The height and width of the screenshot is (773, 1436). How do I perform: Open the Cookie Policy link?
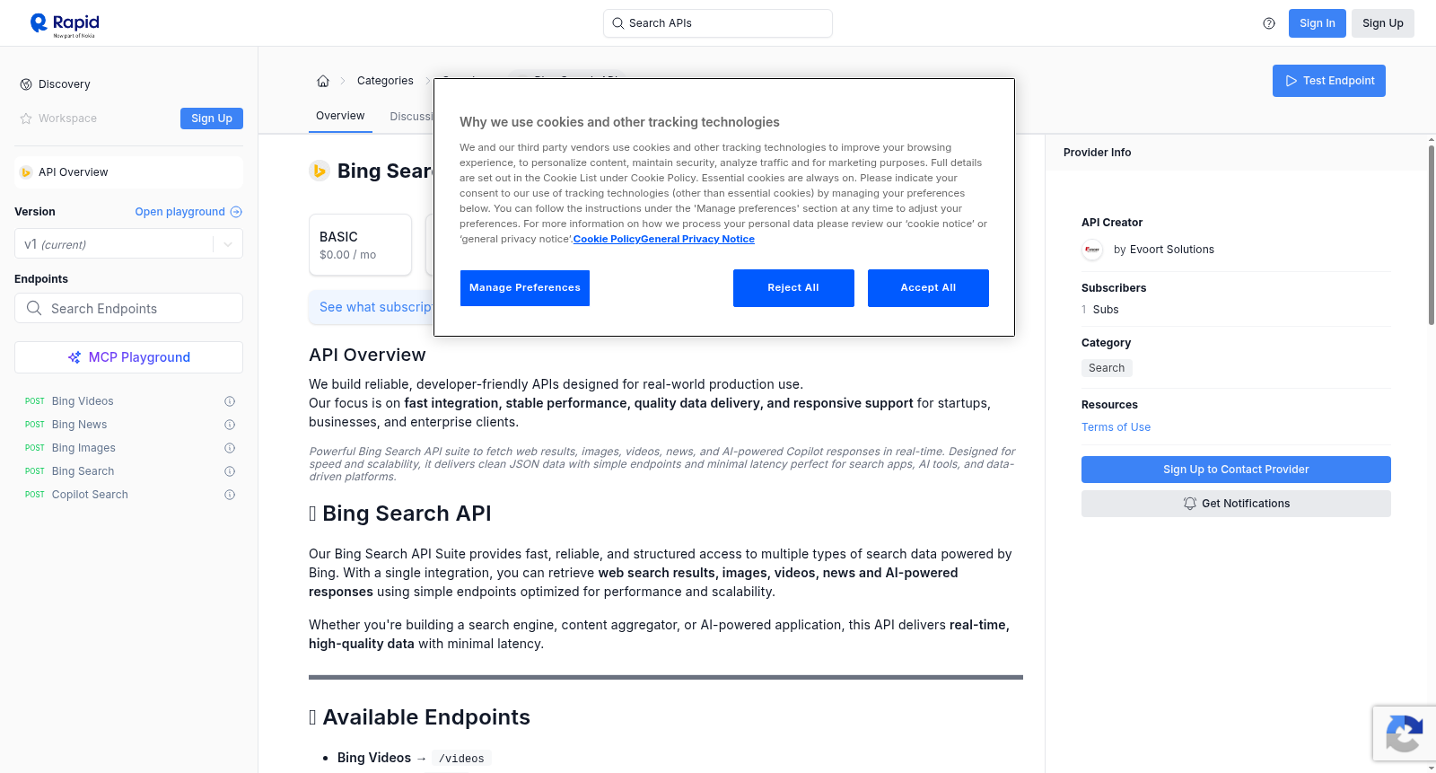(607, 239)
